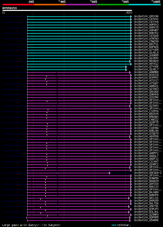Open hit UniRef100_C6T008

point(146,22)
